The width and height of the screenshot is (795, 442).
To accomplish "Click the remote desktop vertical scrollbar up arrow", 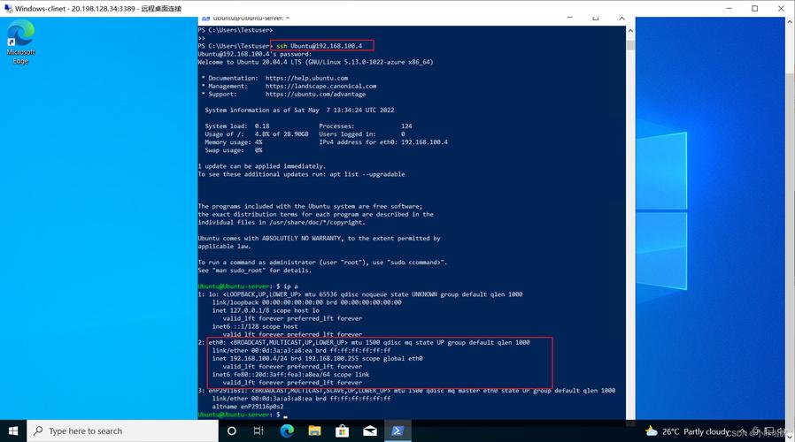I will tap(790, 22).
